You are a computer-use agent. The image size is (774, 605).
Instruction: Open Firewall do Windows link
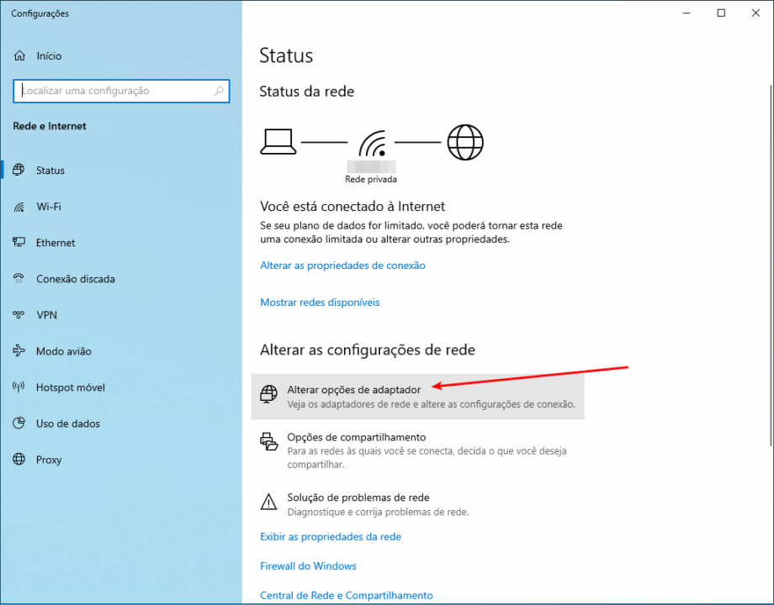coord(308,566)
